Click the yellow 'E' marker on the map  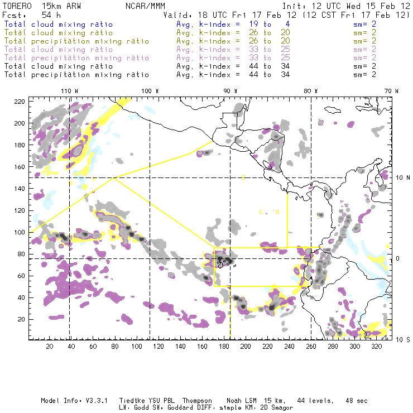[x=243, y=178]
